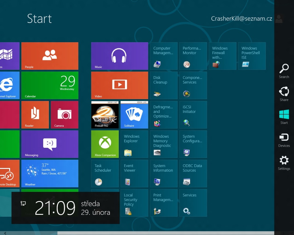Open Windows Firewall tile

click(223, 56)
